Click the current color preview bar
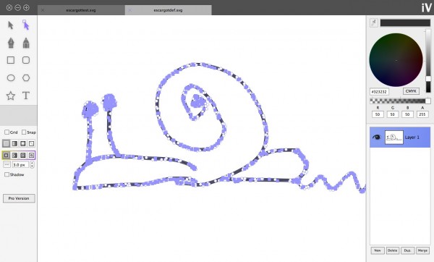This screenshot has height=262, width=434. tap(405, 22)
